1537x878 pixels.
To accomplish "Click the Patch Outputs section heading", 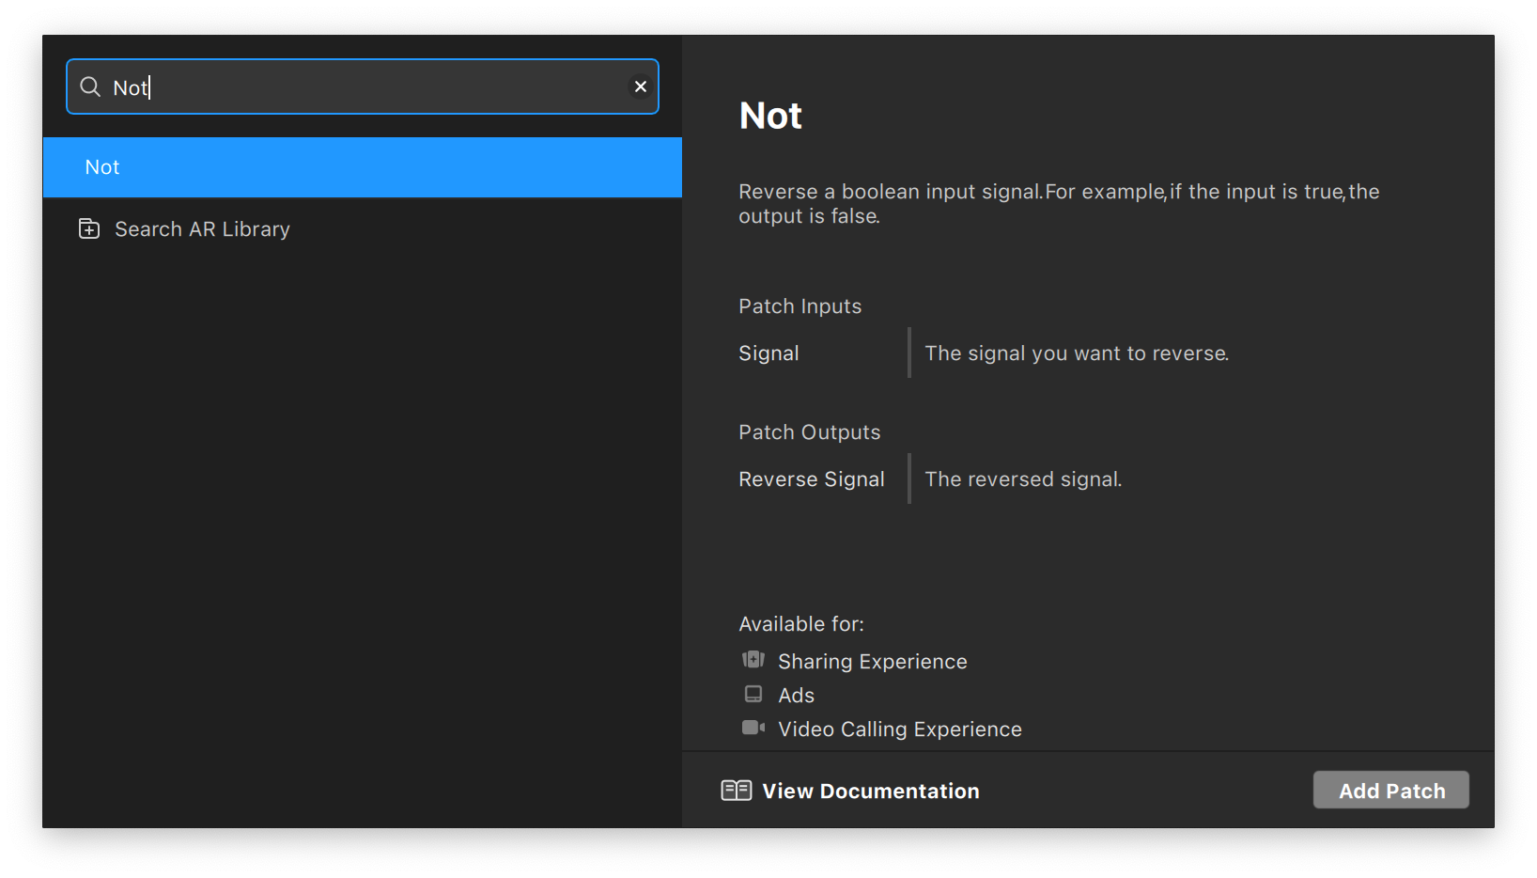I will pos(809,432).
